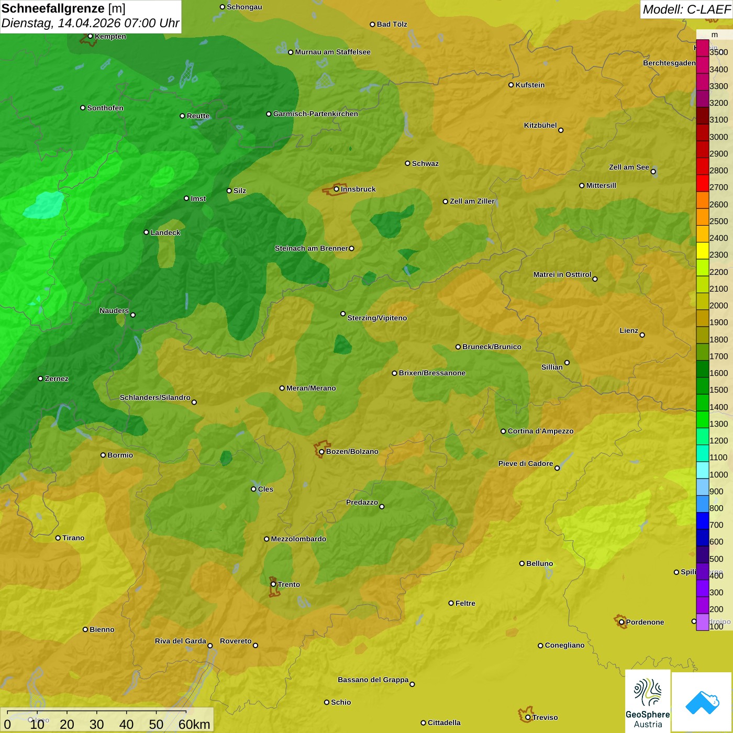Viewport: 733px width, 733px height.
Task: Select the Kitzbühel location marker
Action: (x=561, y=130)
